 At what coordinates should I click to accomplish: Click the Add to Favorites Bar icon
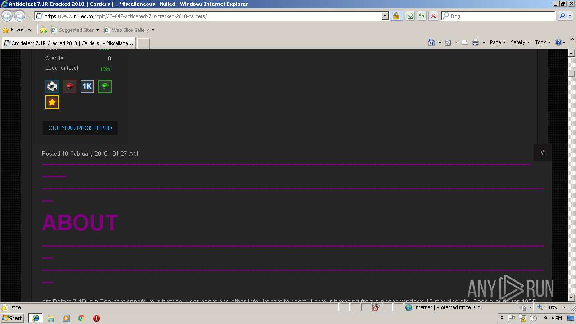(x=43, y=30)
